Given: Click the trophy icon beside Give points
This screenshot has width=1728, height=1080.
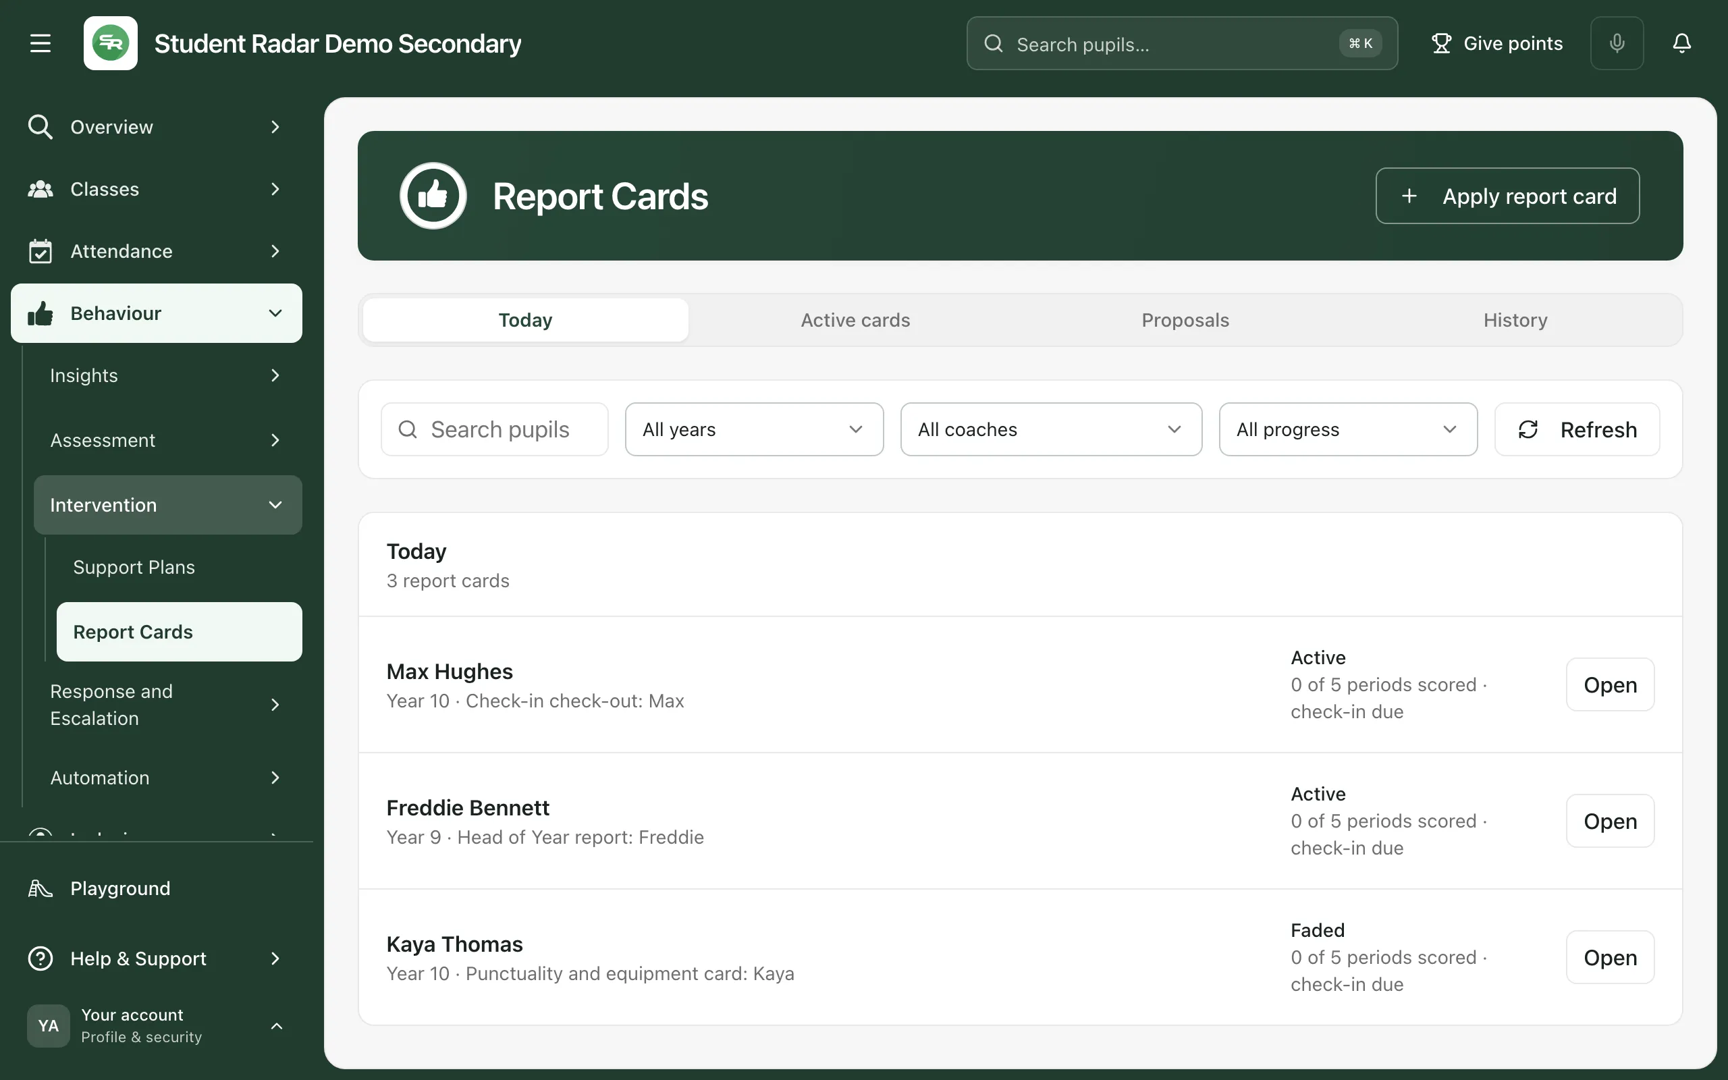Looking at the screenshot, I should coord(1441,44).
